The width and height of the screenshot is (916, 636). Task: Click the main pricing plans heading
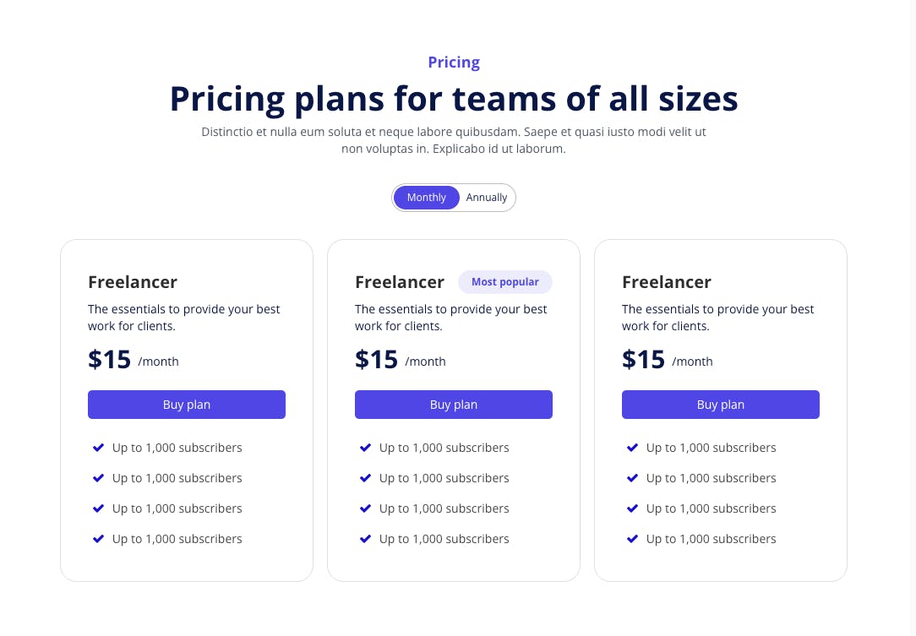454,99
